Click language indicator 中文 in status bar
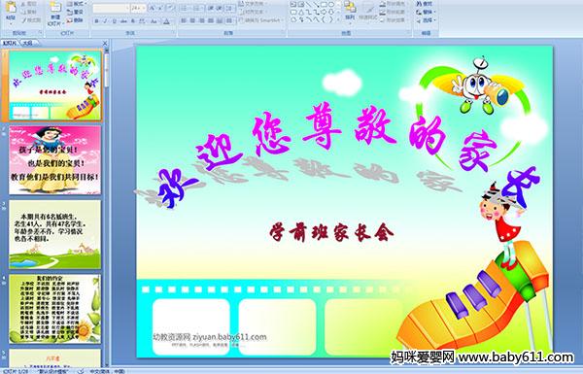The height and width of the screenshot is (374, 583). pyautogui.click(x=107, y=371)
